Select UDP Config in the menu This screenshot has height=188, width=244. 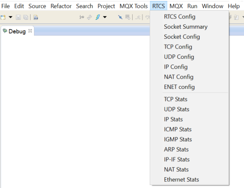(190, 57)
